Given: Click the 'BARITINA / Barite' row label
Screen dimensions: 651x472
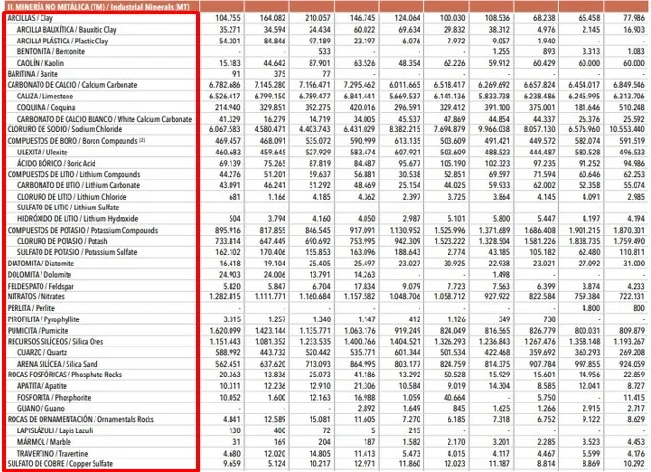Looking at the screenshot, I should (x=37, y=73).
